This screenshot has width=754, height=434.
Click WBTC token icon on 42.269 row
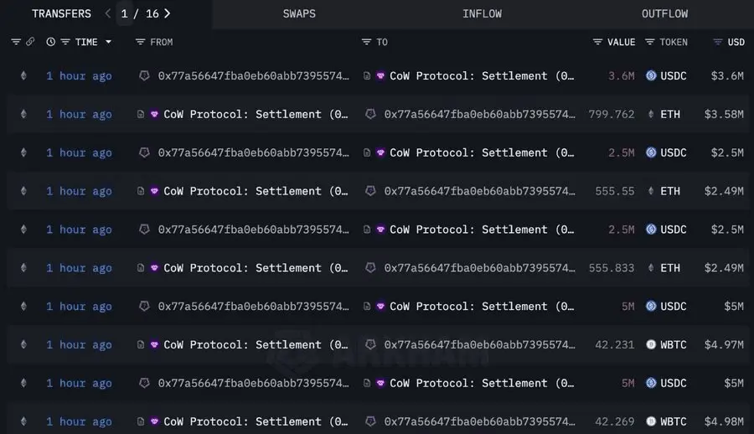tap(651, 421)
